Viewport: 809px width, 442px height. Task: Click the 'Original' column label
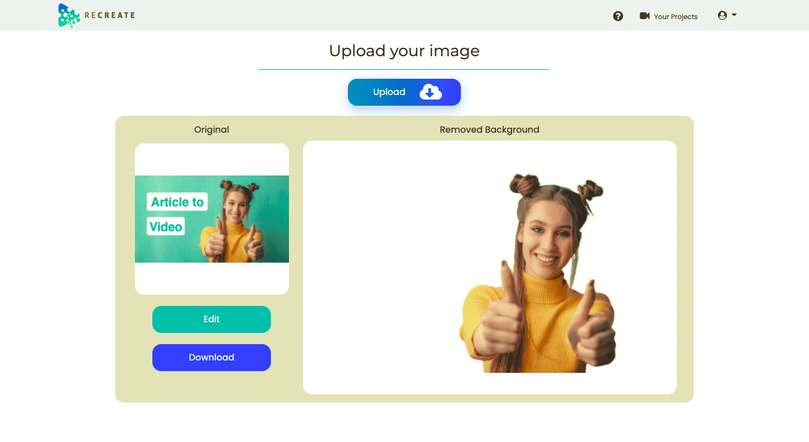point(211,130)
